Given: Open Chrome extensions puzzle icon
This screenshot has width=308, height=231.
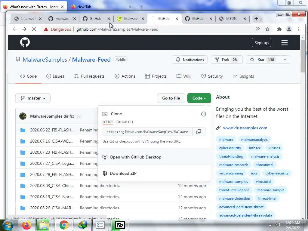Looking at the screenshot, I should 279,29.
